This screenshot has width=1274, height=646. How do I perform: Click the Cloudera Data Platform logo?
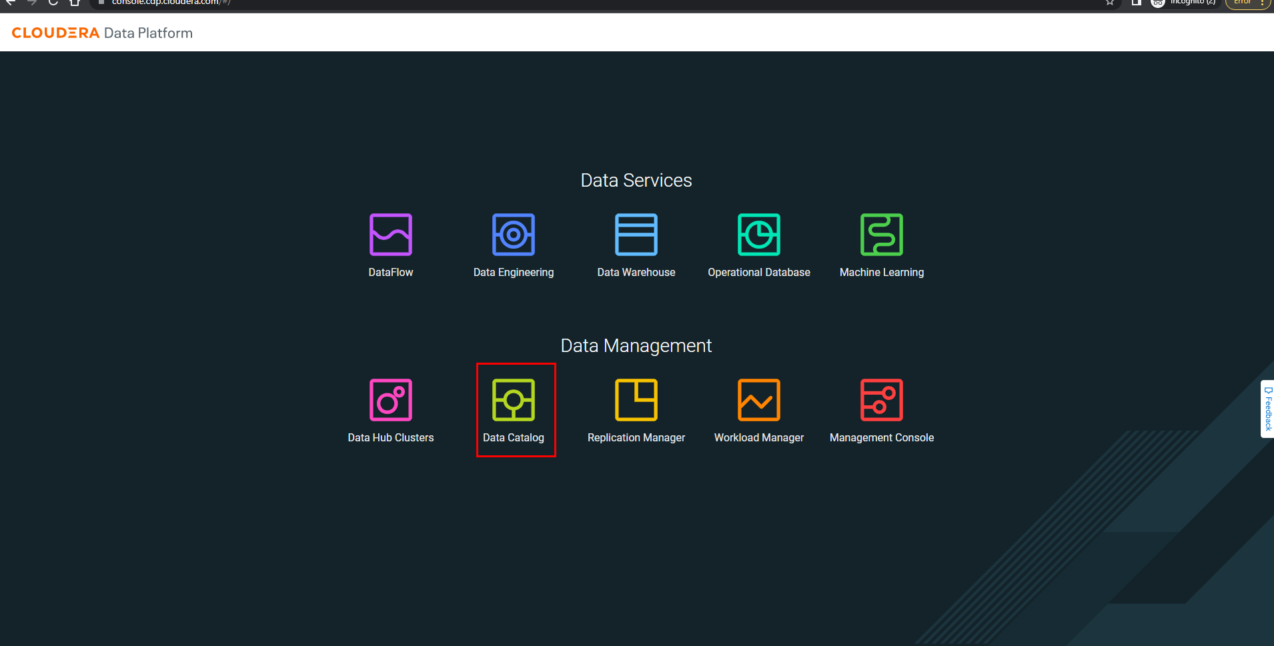(x=102, y=33)
